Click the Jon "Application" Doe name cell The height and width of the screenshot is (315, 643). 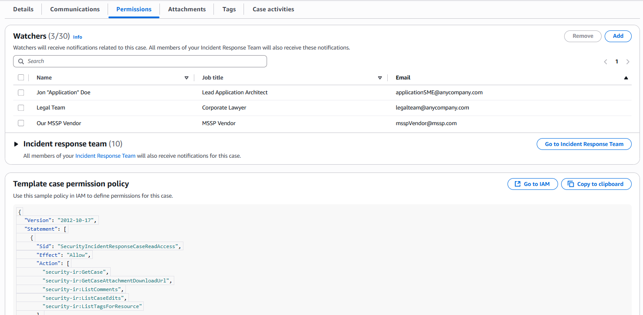(64, 93)
